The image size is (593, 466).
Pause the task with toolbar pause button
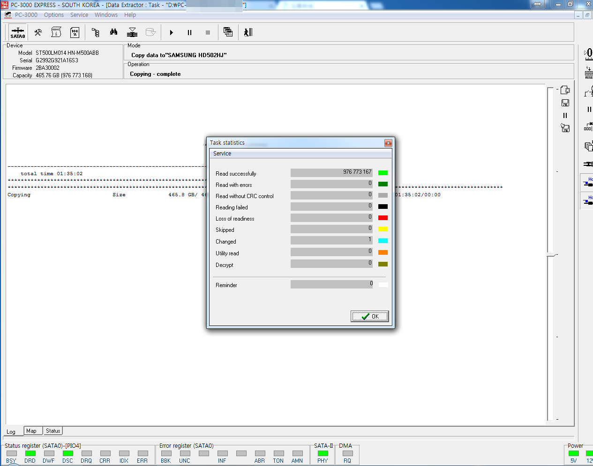(x=189, y=33)
